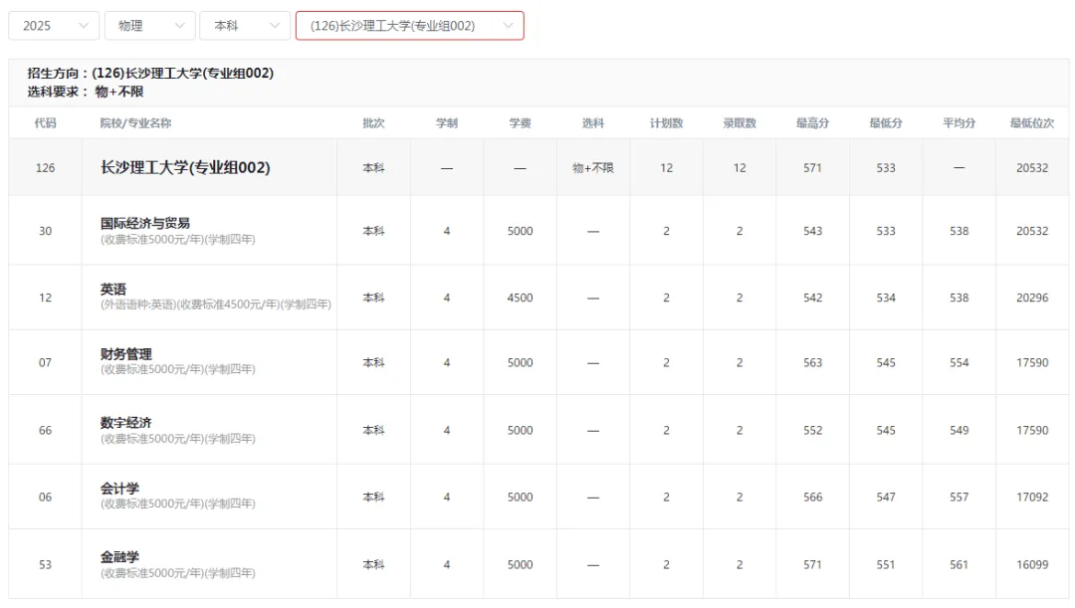
Task: Click the 最高分 column header
Action: pyautogui.click(x=812, y=122)
